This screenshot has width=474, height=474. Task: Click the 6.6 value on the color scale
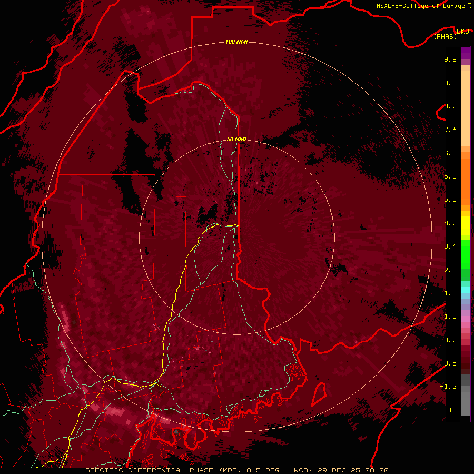pyautogui.click(x=450, y=153)
